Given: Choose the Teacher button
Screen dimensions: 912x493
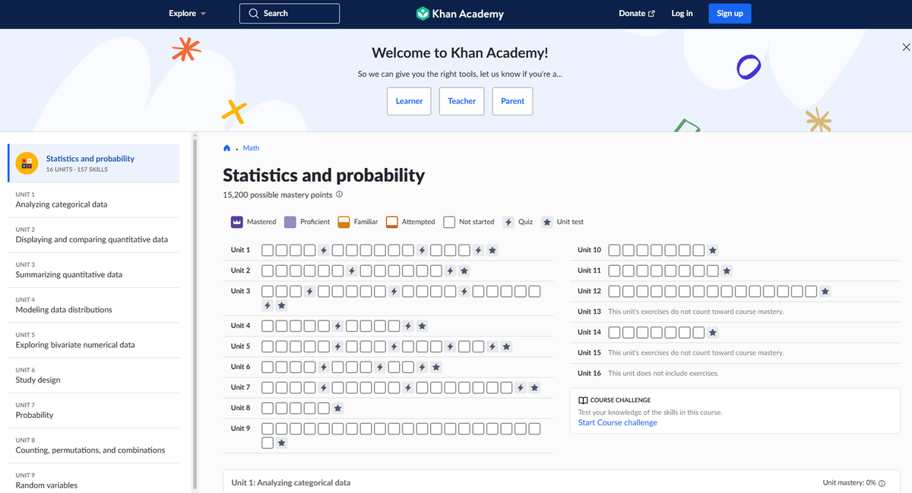Looking at the screenshot, I should coord(461,101).
